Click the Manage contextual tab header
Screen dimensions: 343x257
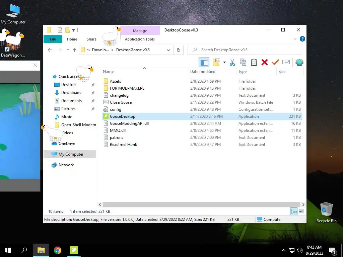[x=140, y=31]
